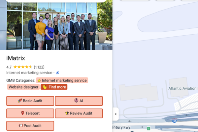Select the starred Internet marketing service tag

[62, 80]
